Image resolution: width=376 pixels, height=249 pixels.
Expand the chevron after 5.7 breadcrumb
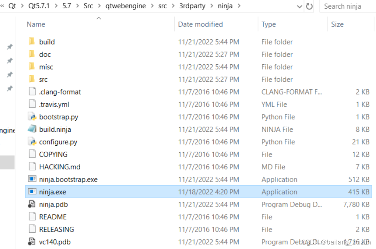[x=77, y=6]
